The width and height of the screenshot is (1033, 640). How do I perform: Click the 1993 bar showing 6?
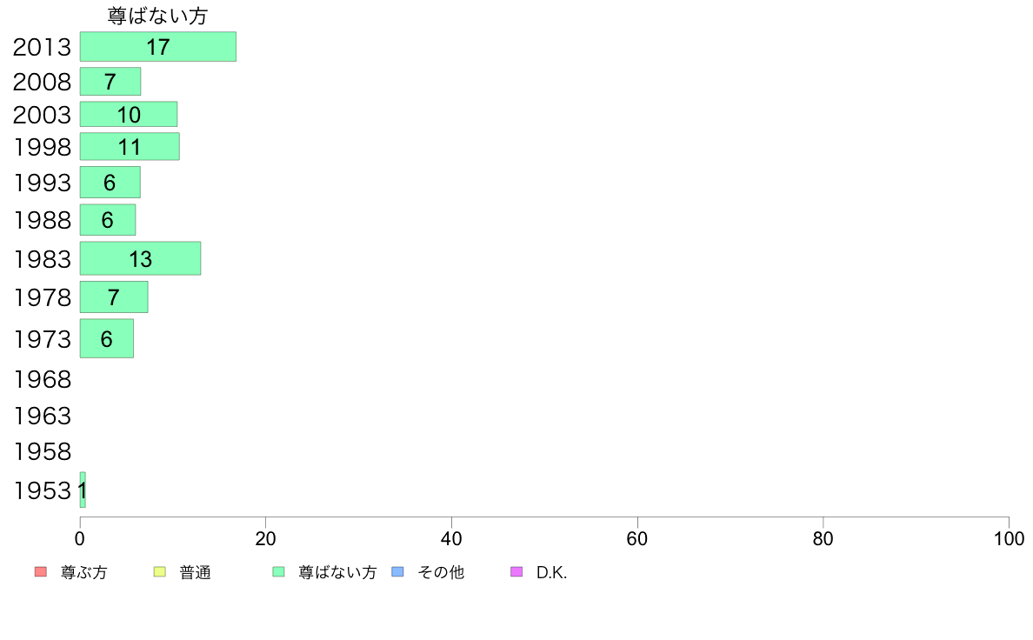coord(110,182)
